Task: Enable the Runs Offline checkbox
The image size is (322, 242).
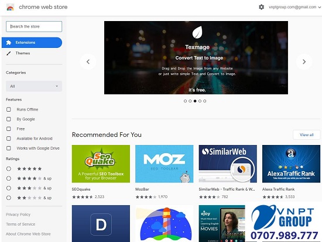Action: [9, 109]
